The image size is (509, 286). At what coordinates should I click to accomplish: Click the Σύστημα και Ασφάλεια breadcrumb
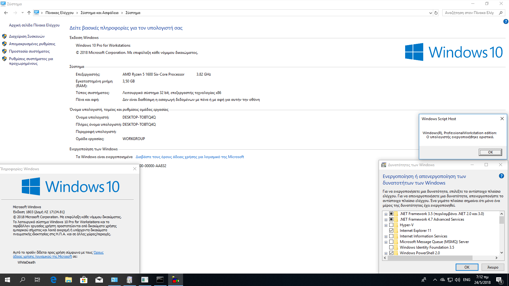point(99,13)
